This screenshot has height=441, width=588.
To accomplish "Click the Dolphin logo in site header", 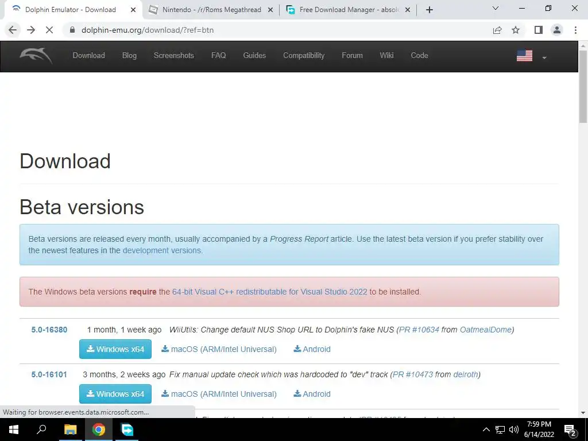I will (36, 56).
